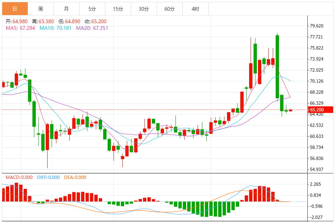Open the 4时 timeframe tab

tap(195, 9)
